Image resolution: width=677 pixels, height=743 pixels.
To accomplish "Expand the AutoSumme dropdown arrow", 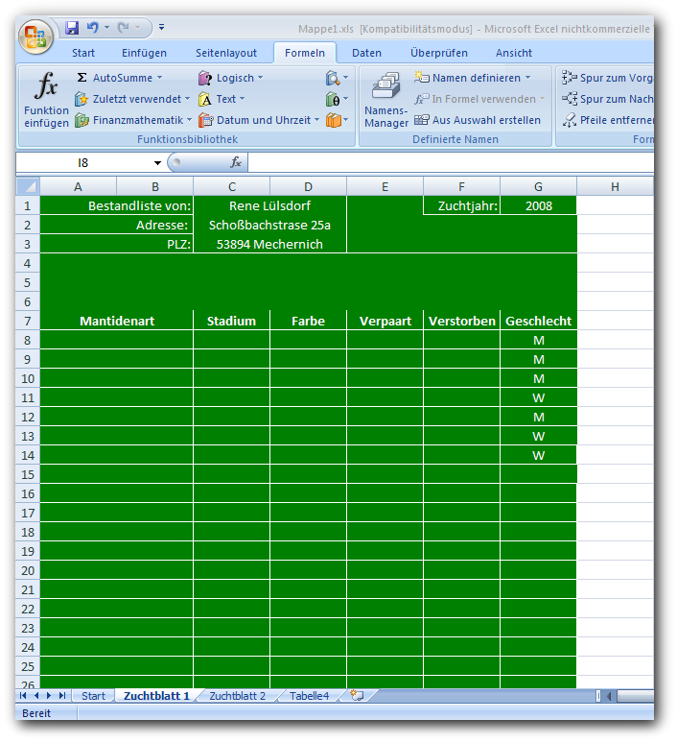I will click(159, 77).
